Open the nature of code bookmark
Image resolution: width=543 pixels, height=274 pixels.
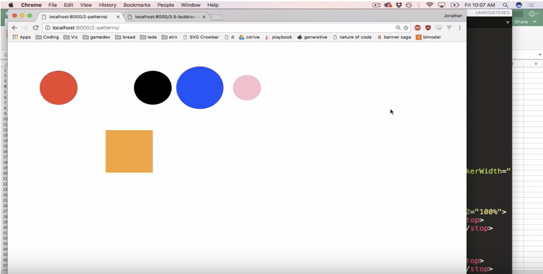click(352, 37)
